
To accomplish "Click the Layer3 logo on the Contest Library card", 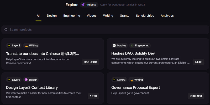I will coord(9,80).
